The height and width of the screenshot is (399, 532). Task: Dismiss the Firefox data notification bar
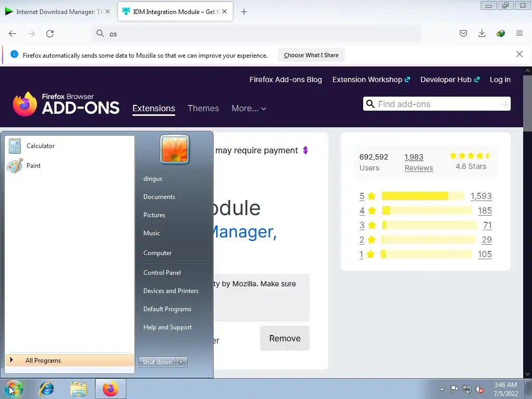(519, 54)
